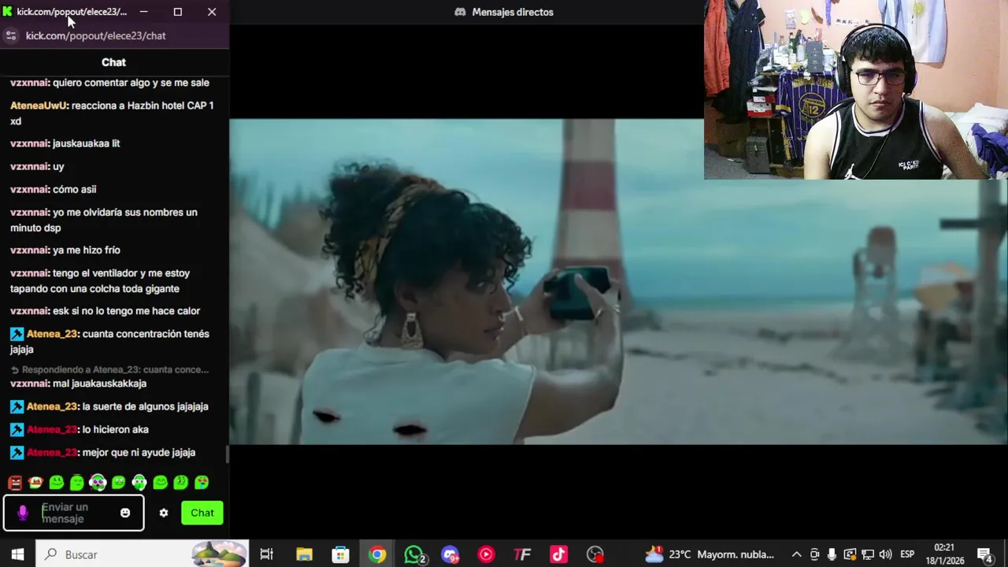Click the 'Mensajes directos' title

pyautogui.click(x=513, y=12)
